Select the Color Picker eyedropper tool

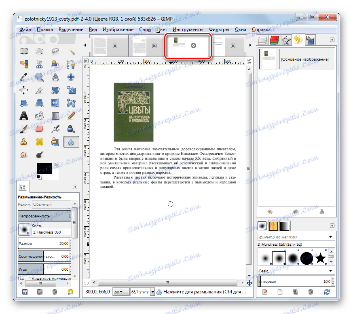click(x=24, y=77)
